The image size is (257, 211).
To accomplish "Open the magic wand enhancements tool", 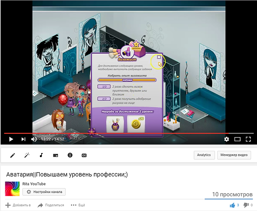I will [27, 155].
